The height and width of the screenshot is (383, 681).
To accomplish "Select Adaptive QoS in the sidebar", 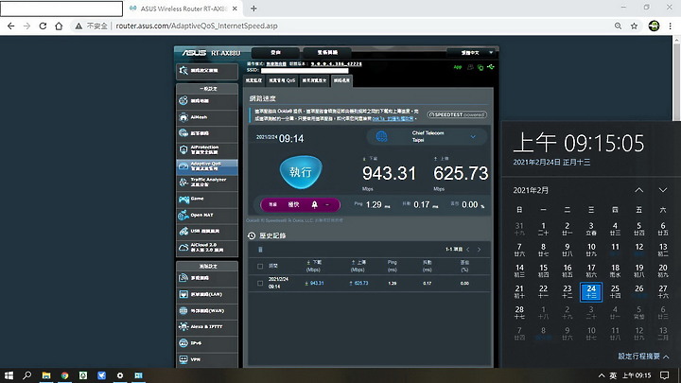I will pyautogui.click(x=207, y=166).
